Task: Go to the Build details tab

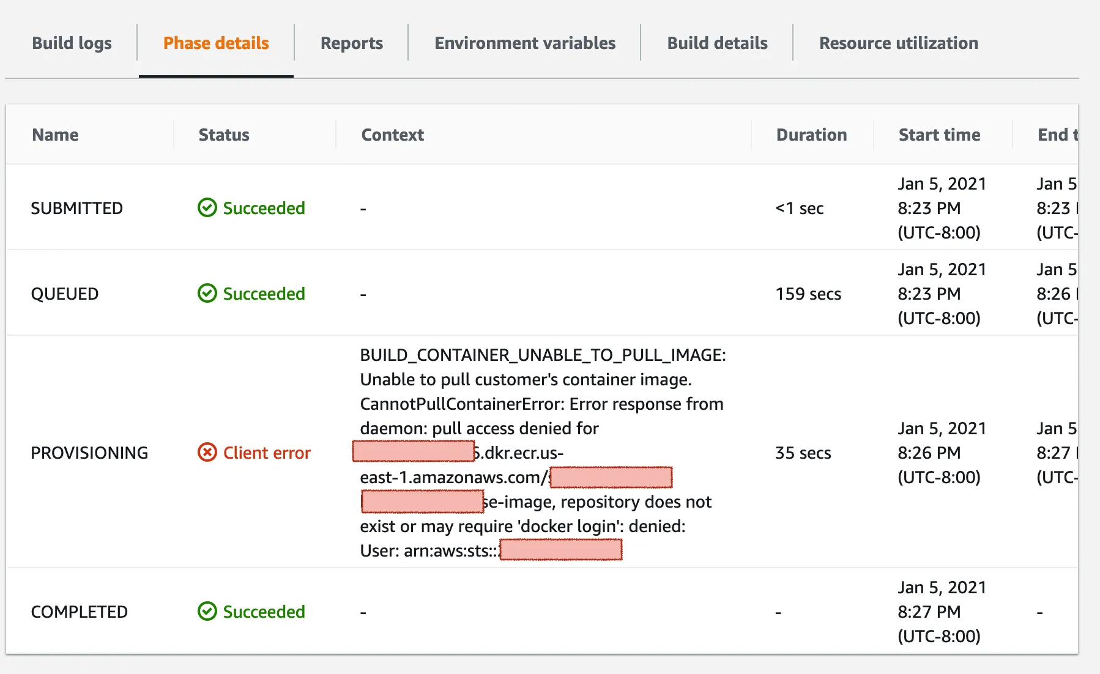Action: (717, 43)
